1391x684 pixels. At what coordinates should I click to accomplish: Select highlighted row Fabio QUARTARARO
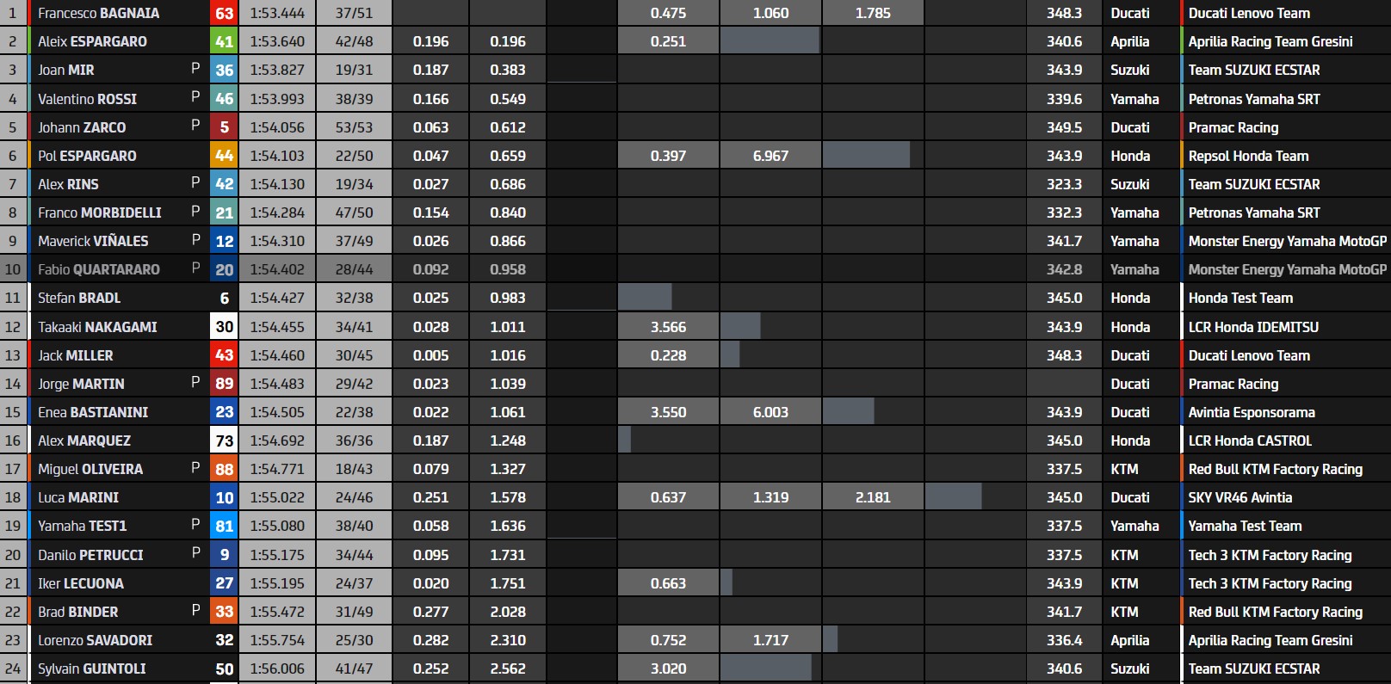tap(695, 269)
